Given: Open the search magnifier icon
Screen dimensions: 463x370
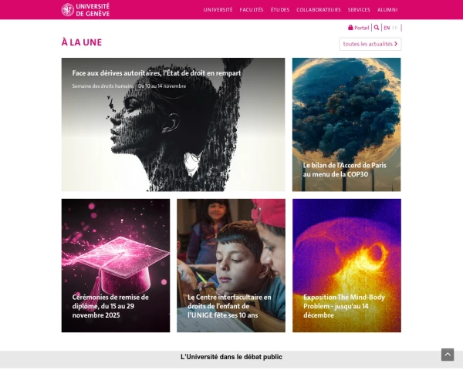Looking at the screenshot, I should pos(377,28).
